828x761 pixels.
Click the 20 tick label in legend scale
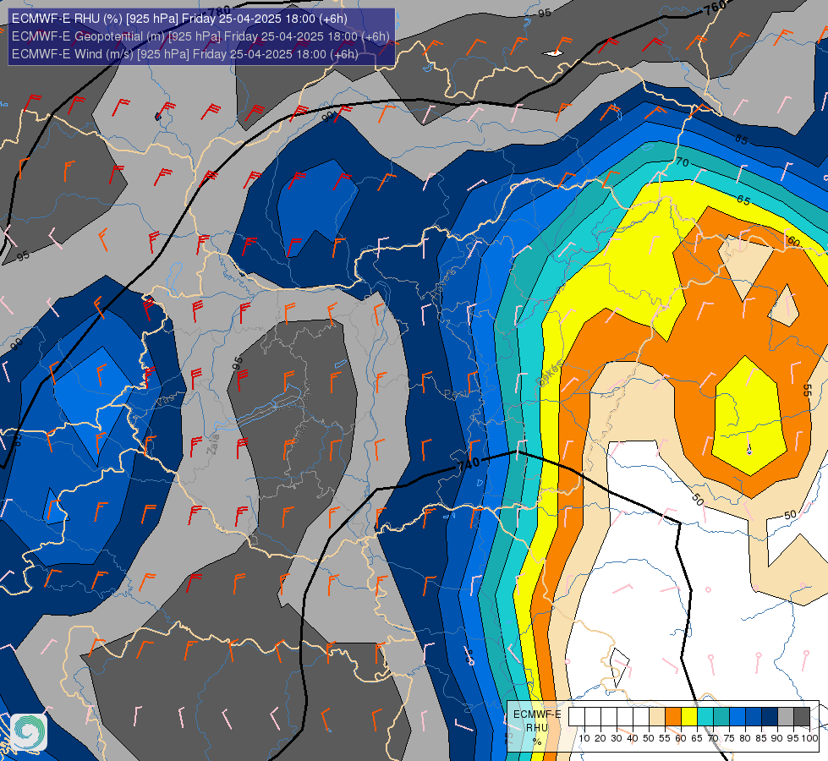[x=600, y=738]
